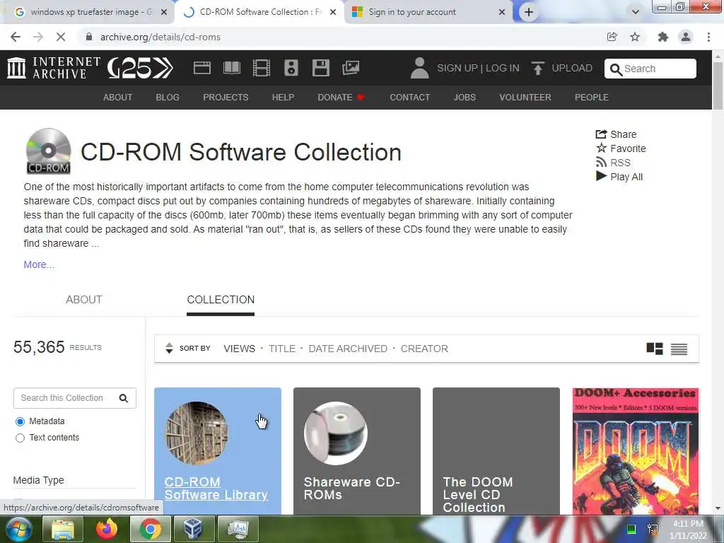
Task: Click the user avatar icon beside SIGN UP
Action: click(x=419, y=68)
